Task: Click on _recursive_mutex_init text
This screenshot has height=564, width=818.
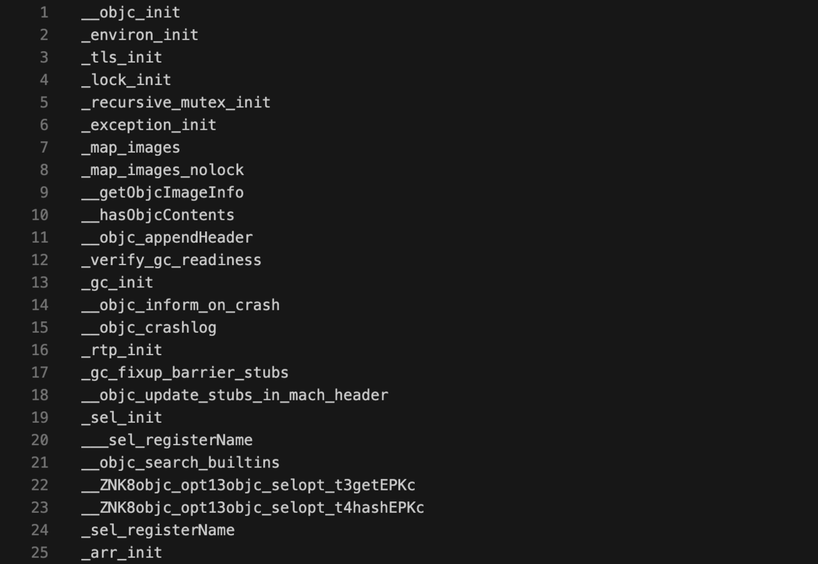Action: pyautogui.click(x=176, y=102)
